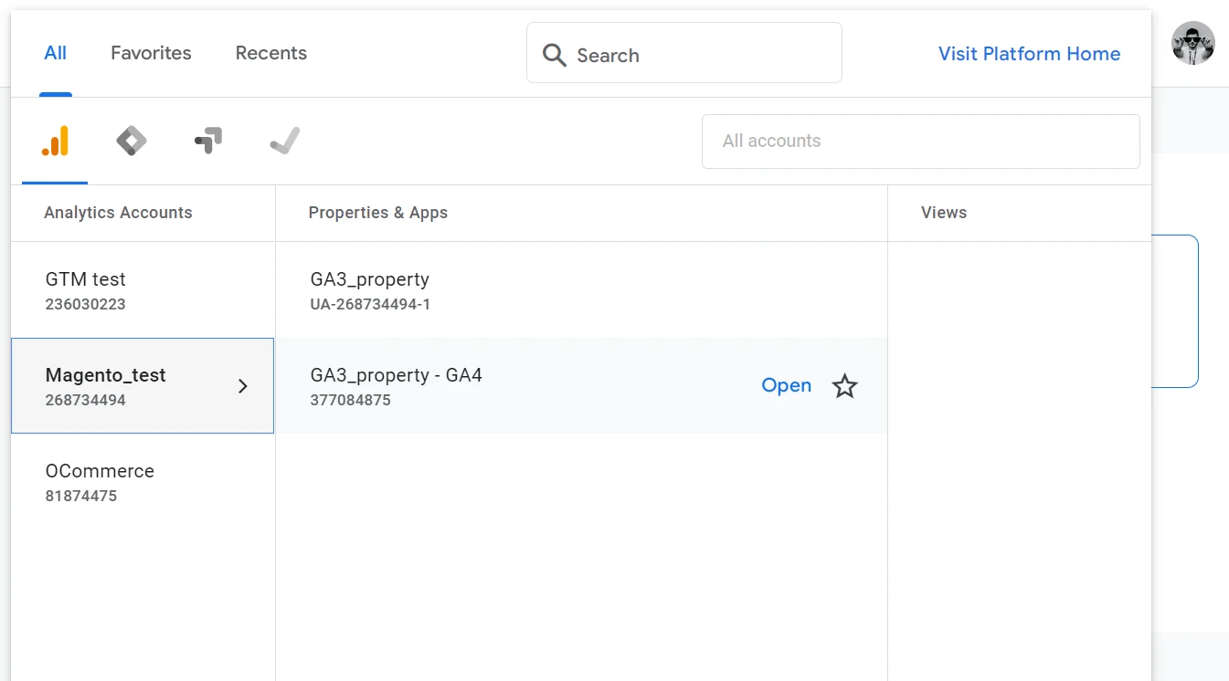The height and width of the screenshot is (681, 1229).
Task: Click the grey checkmark Surveys product icon
Action: (x=285, y=141)
